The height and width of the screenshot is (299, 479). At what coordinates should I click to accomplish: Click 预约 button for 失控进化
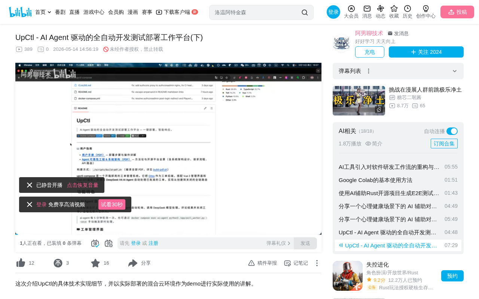(452, 276)
